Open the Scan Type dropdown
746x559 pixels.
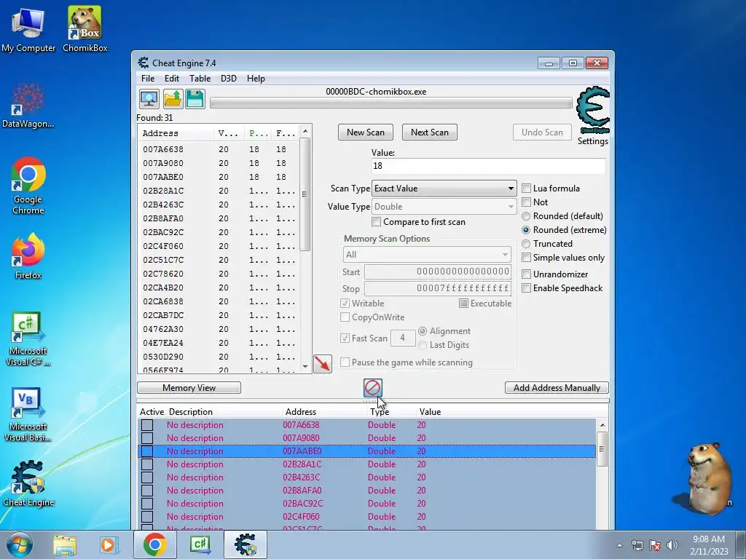tap(444, 189)
